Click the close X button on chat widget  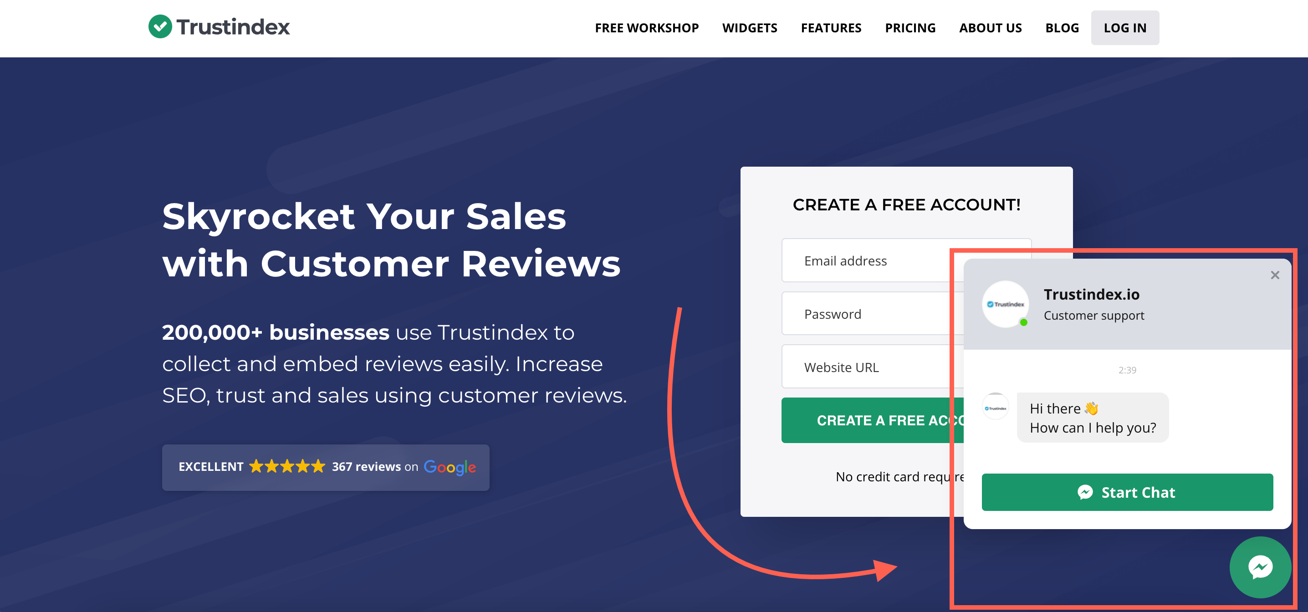point(1275,275)
